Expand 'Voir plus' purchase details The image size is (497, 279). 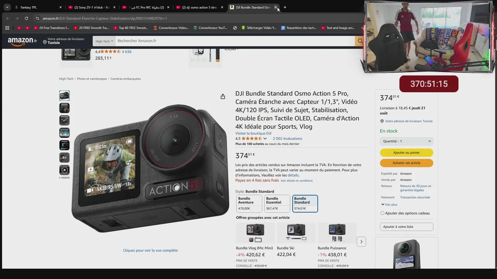click(x=389, y=204)
